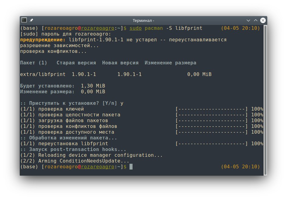Click the Терминал title text

(x=143, y=20)
